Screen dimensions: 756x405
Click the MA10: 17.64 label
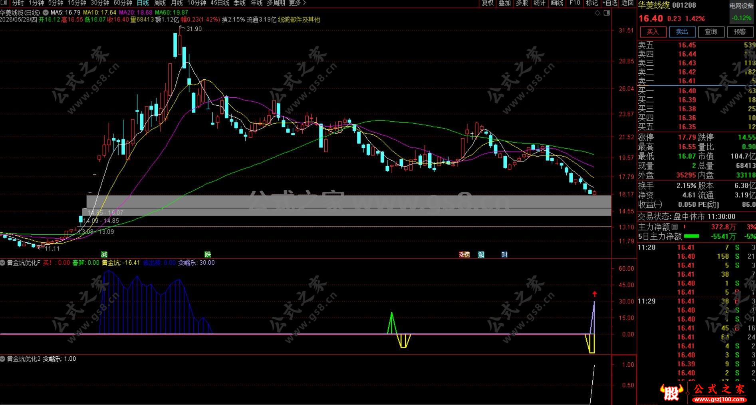coord(100,13)
